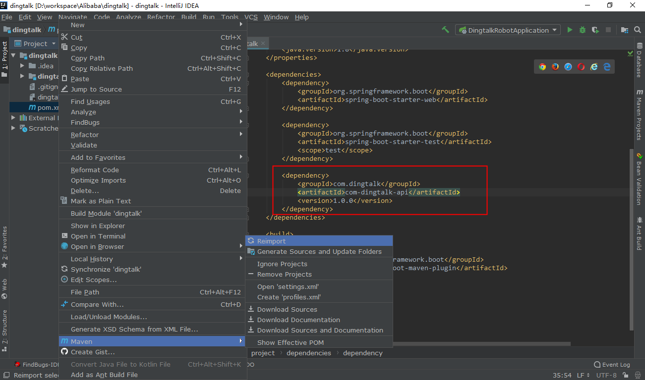The width and height of the screenshot is (645, 380).
Task: Open the 2: Favorites tool window
Action: pyautogui.click(x=4, y=247)
